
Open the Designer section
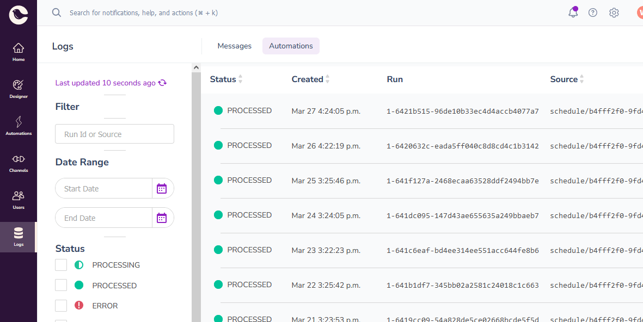coord(19,89)
